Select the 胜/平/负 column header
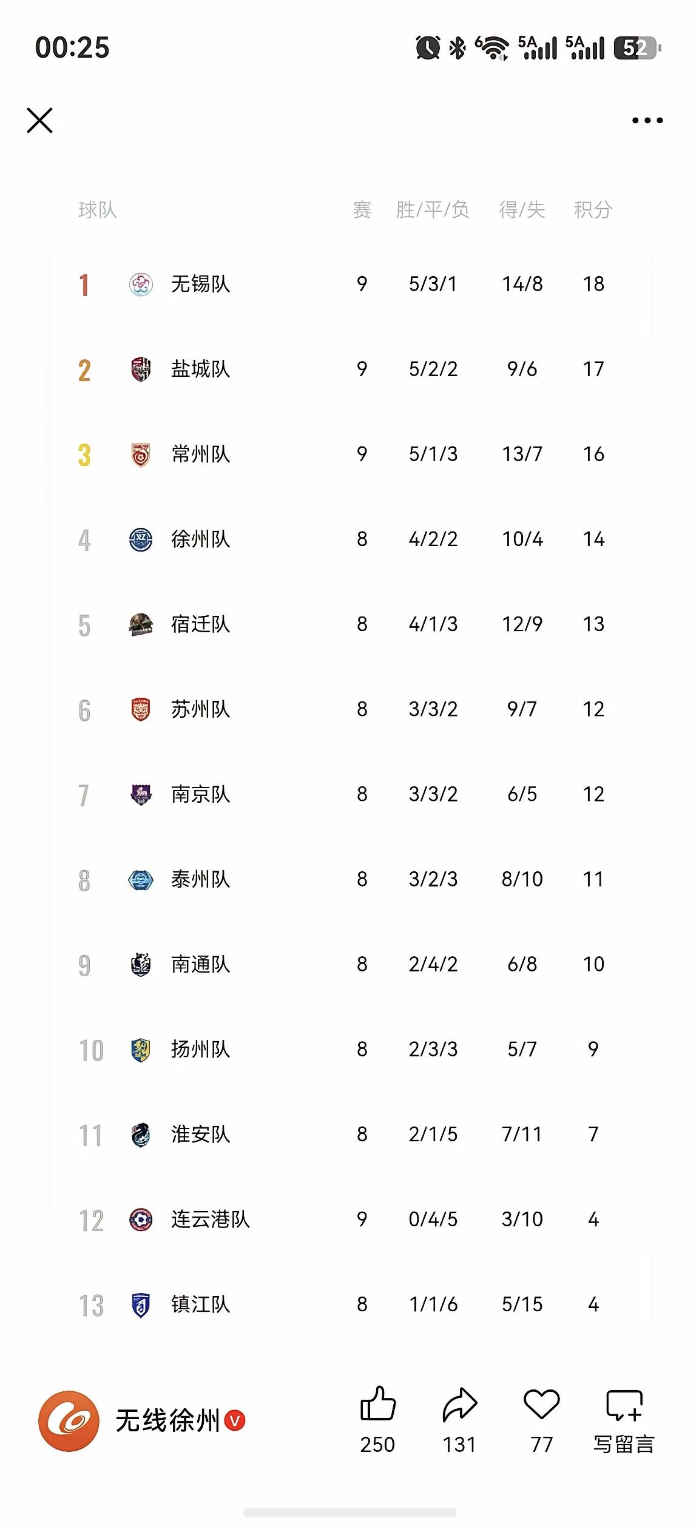 point(433,210)
